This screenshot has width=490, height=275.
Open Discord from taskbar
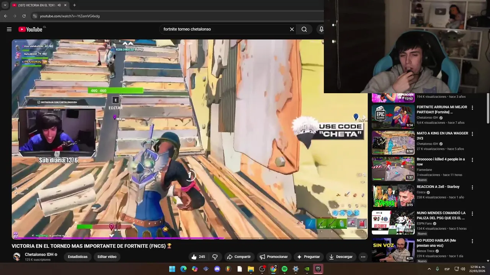(x=217, y=269)
